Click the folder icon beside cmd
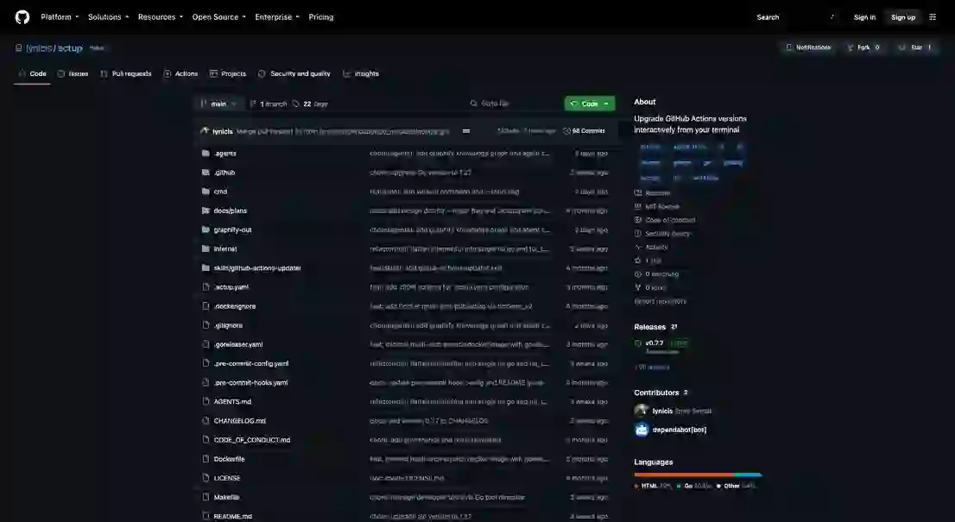Image resolution: width=955 pixels, height=522 pixels. tap(206, 191)
